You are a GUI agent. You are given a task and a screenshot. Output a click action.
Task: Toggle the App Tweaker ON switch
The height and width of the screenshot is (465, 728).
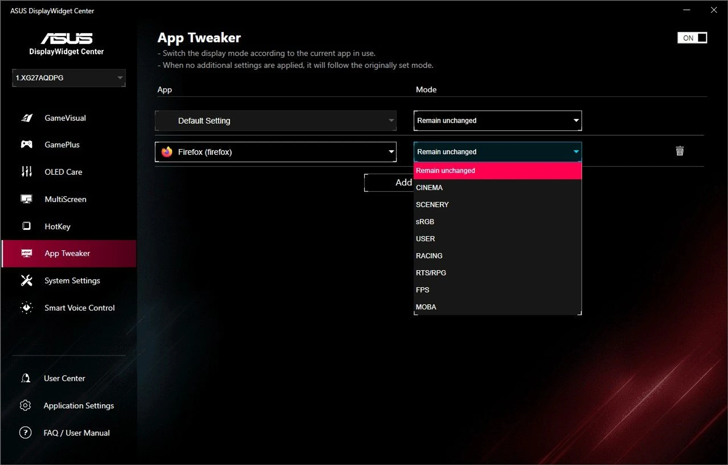692,38
